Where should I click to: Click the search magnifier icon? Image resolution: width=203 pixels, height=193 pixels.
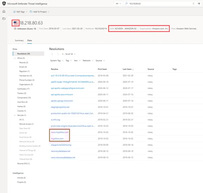click(127, 3)
